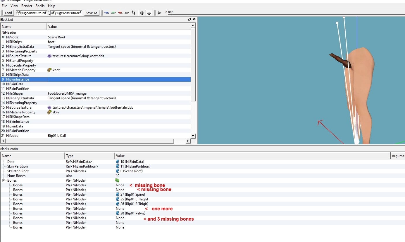Select block 7 NiMaterialProperty

(95, 70)
